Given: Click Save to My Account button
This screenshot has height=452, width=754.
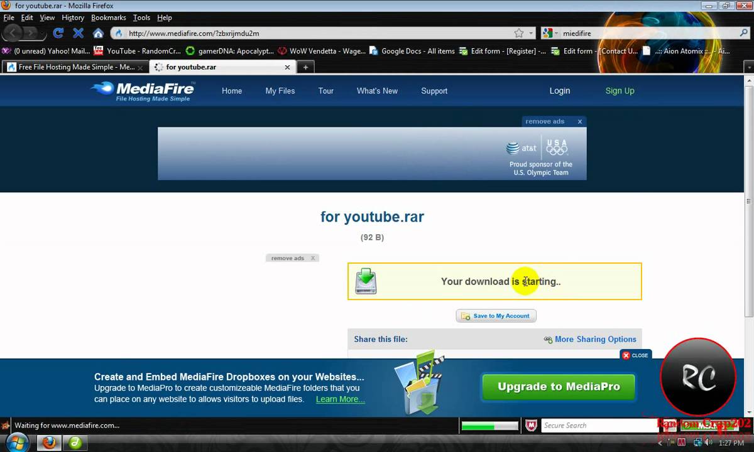Looking at the screenshot, I should pyautogui.click(x=496, y=316).
